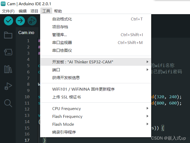Click line number 10 in gutter
The image size is (190, 143).
click(x=27, y=97)
